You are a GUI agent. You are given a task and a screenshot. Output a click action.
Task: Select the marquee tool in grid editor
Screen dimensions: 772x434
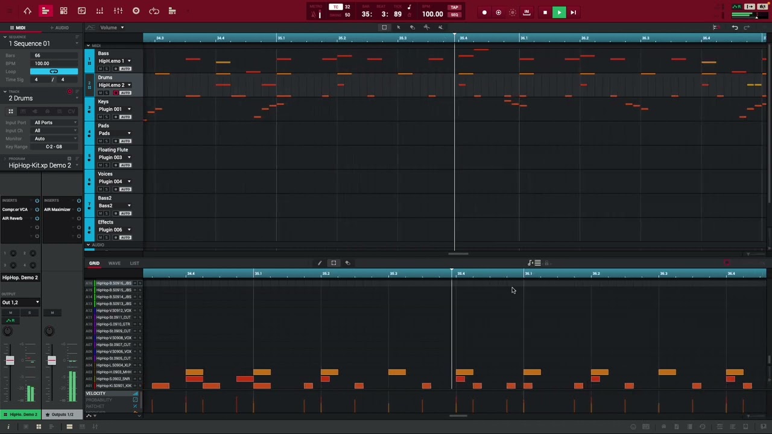334,263
